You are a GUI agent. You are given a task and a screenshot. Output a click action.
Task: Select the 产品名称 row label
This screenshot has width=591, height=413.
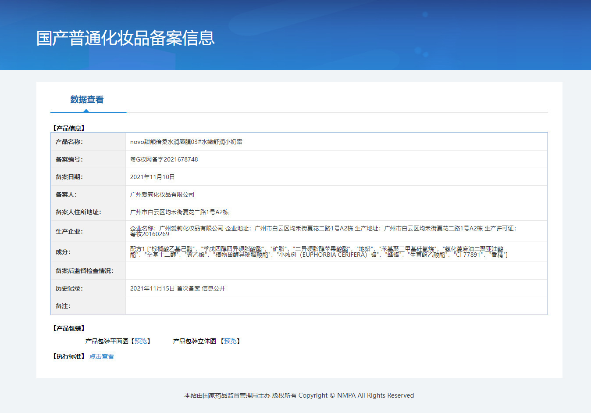(69, 142)
